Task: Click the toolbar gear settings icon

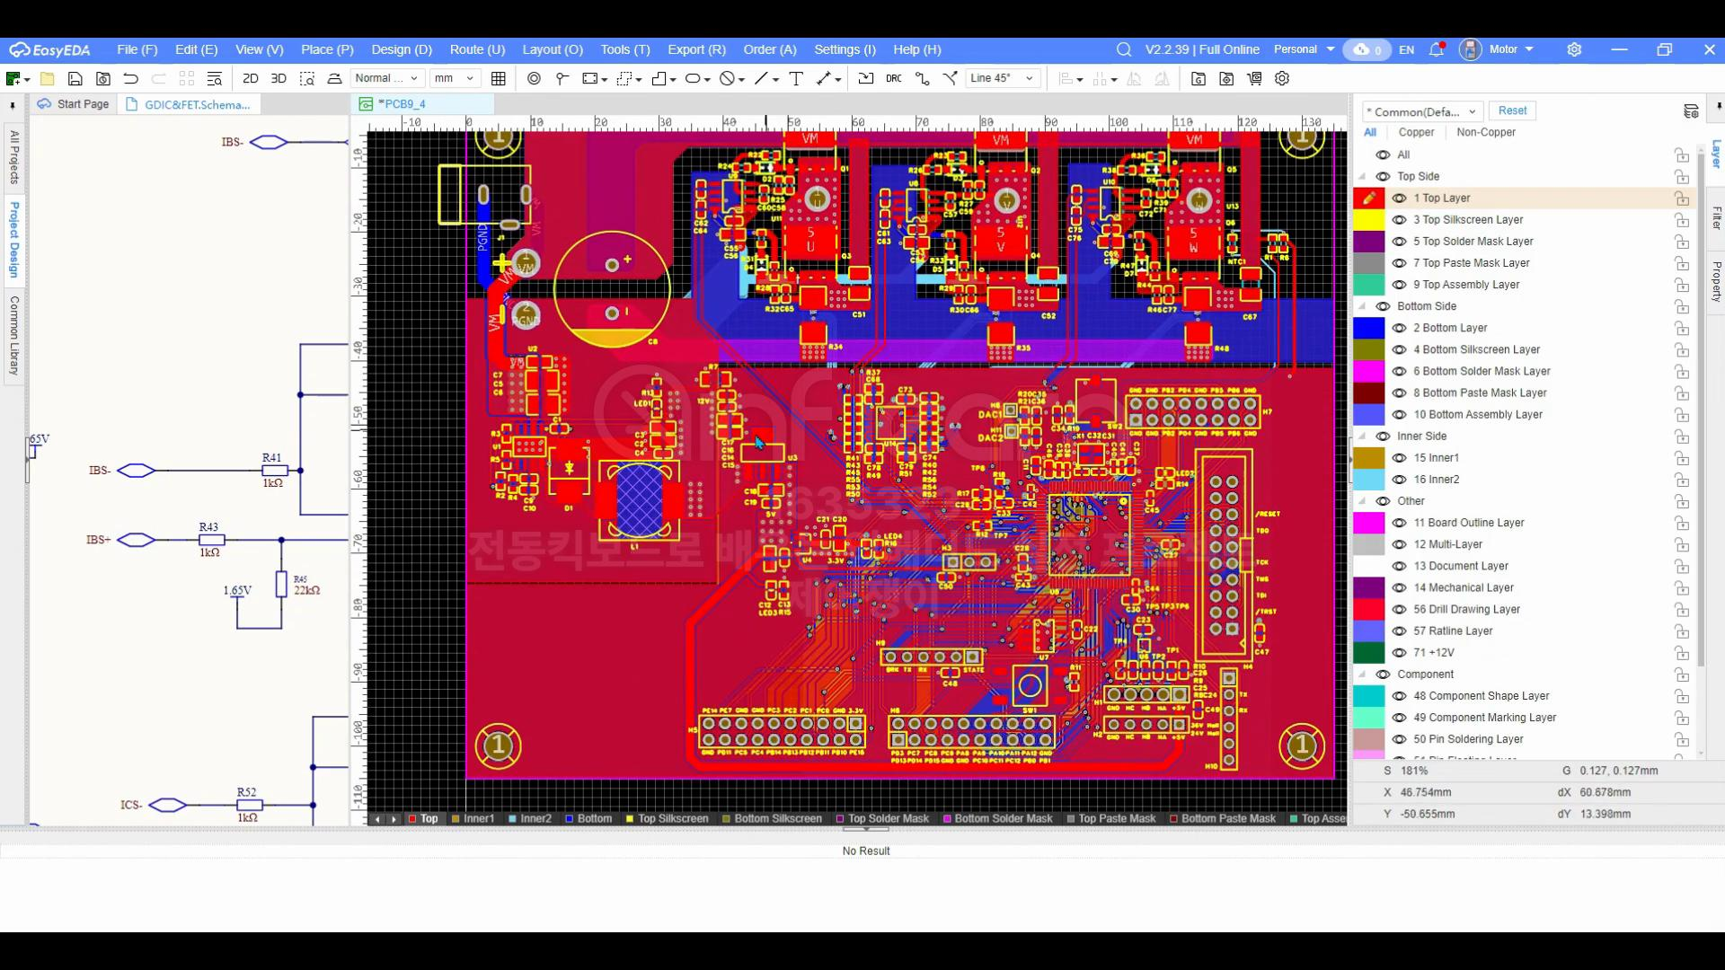Action: click(x=1282, y=78)
